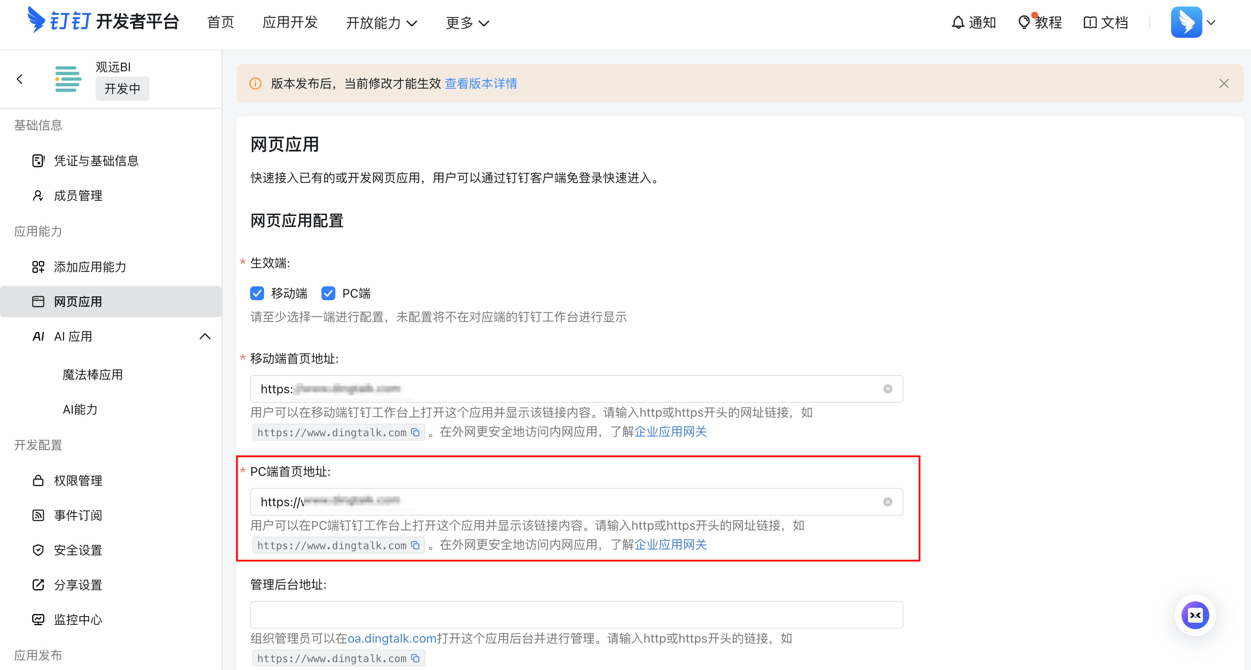Click the back arrow beside 观远BI

[20, 79]
